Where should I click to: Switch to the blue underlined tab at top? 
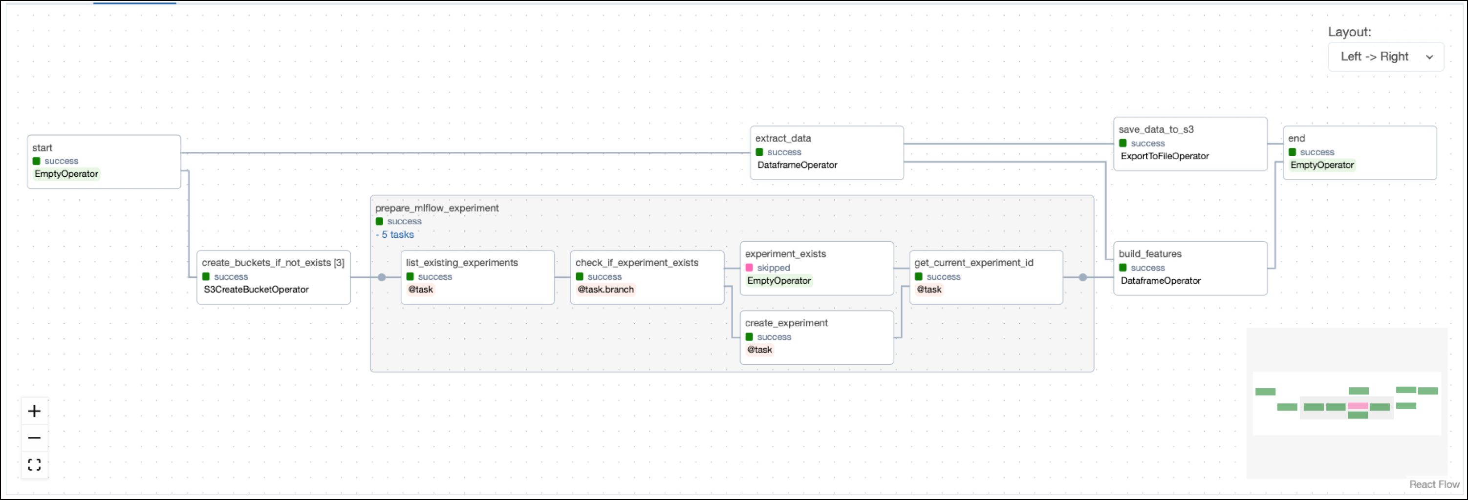[x=135, y=3]
